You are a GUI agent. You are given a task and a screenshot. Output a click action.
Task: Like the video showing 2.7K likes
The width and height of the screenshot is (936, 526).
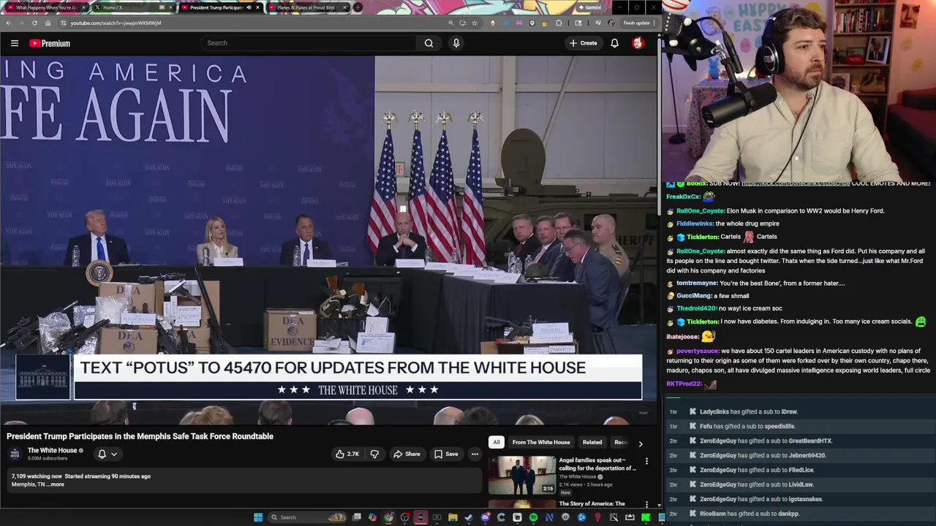pos(347,454)
